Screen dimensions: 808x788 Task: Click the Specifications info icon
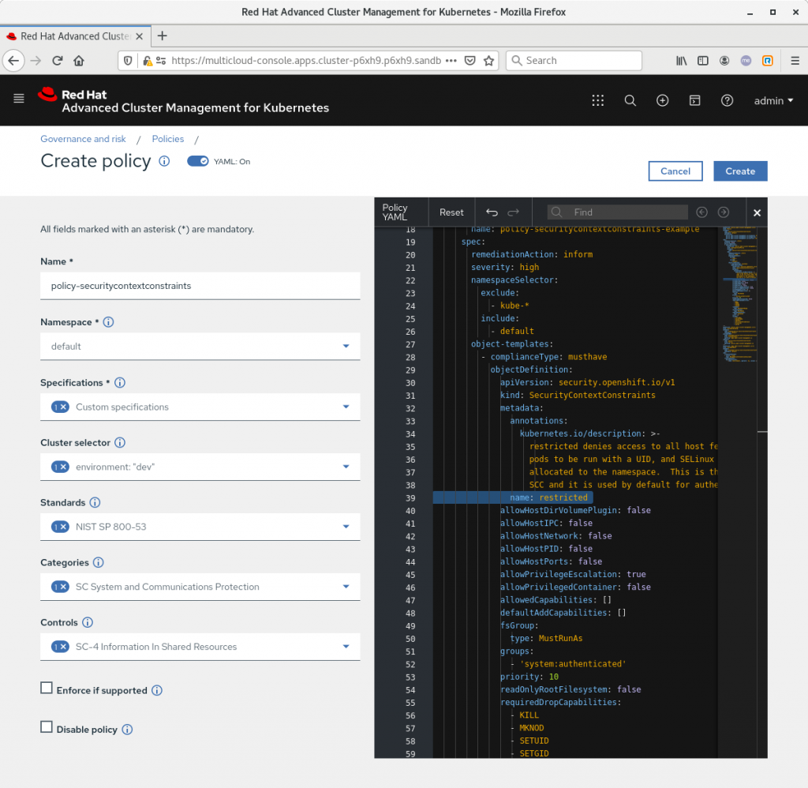(x=120, y=383)
